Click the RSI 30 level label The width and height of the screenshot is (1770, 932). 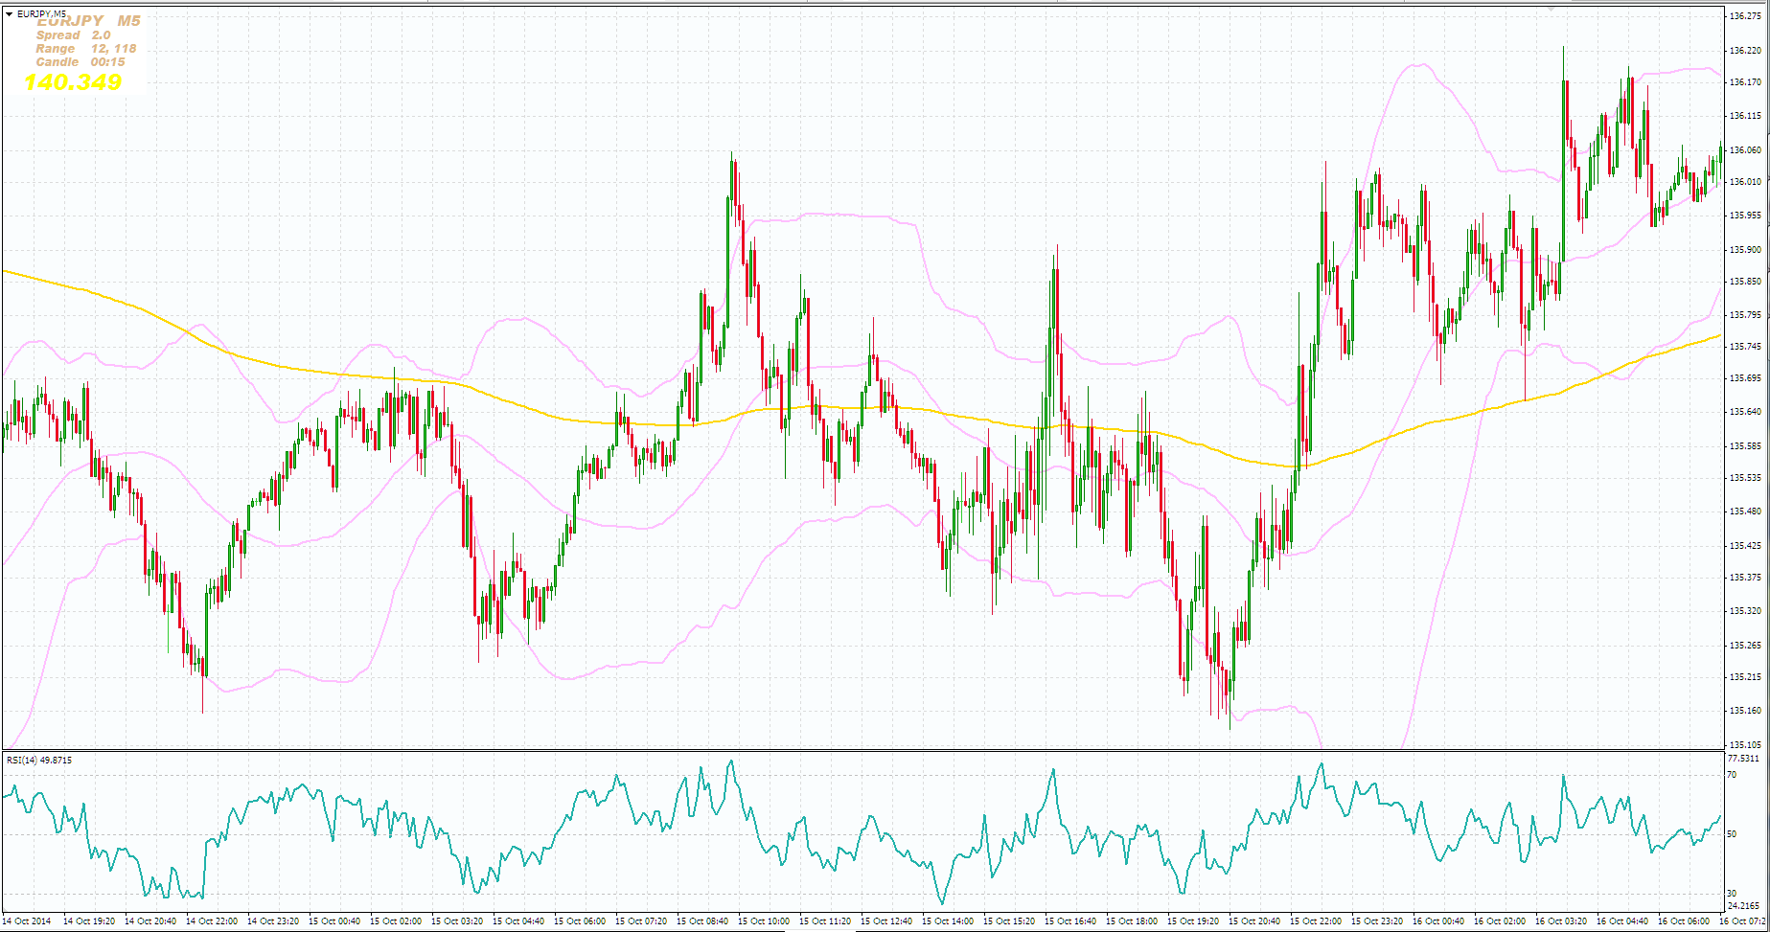click(1732, 893)
